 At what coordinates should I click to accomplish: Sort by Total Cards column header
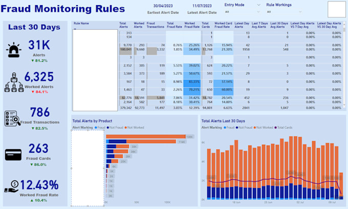click(206, 25)
